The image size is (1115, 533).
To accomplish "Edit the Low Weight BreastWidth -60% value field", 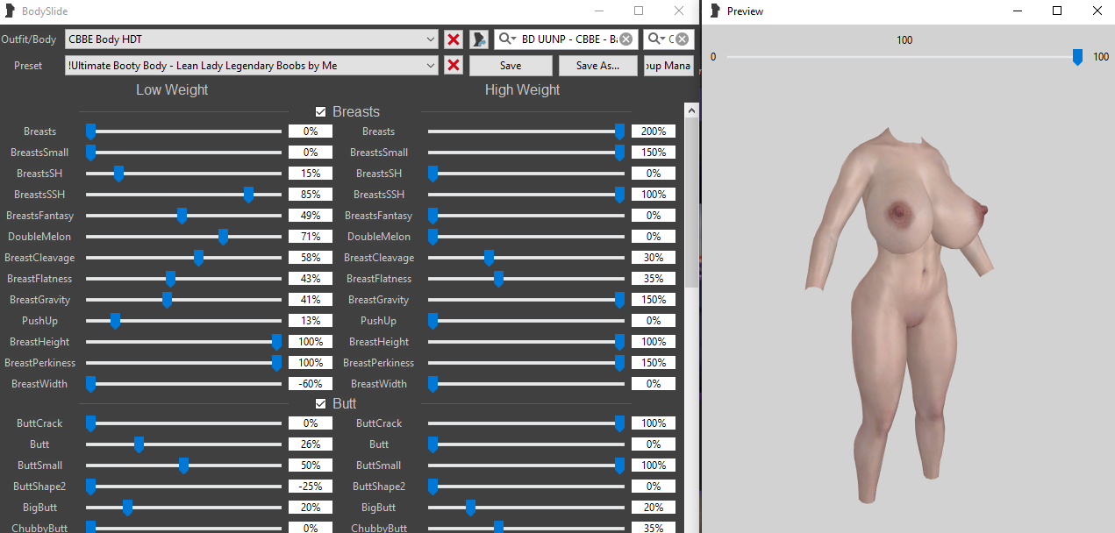I will pos(311,384).
